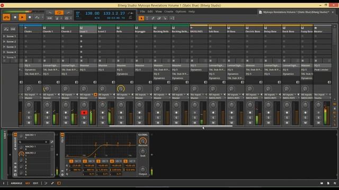
Task: Open Master track output dropdown
Action: 323,98
